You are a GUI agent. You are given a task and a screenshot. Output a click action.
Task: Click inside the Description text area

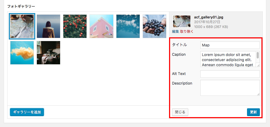230,88
